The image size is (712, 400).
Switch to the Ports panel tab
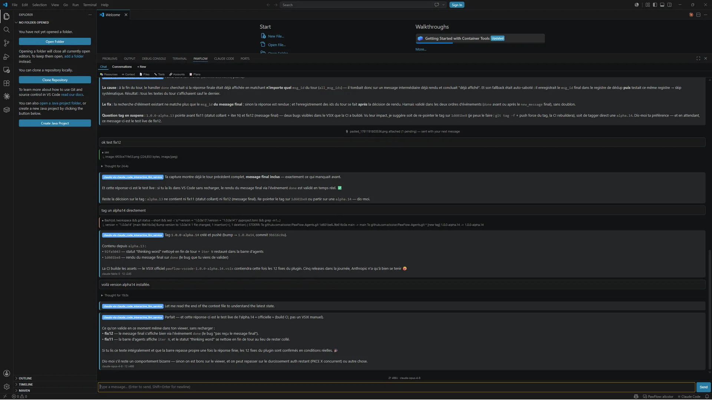pos(245,59)
